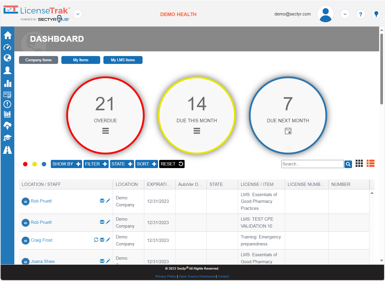
Task: Expand dropdown next to LicenseTrak logo
Action: [x=78, y=14]
